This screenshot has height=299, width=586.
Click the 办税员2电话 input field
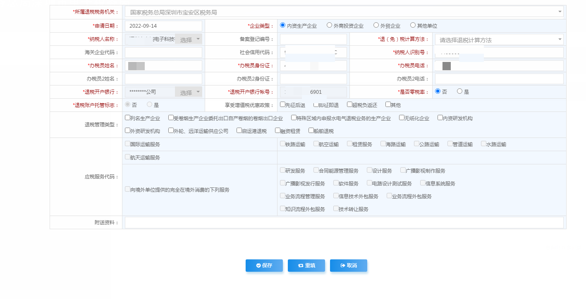499,79
